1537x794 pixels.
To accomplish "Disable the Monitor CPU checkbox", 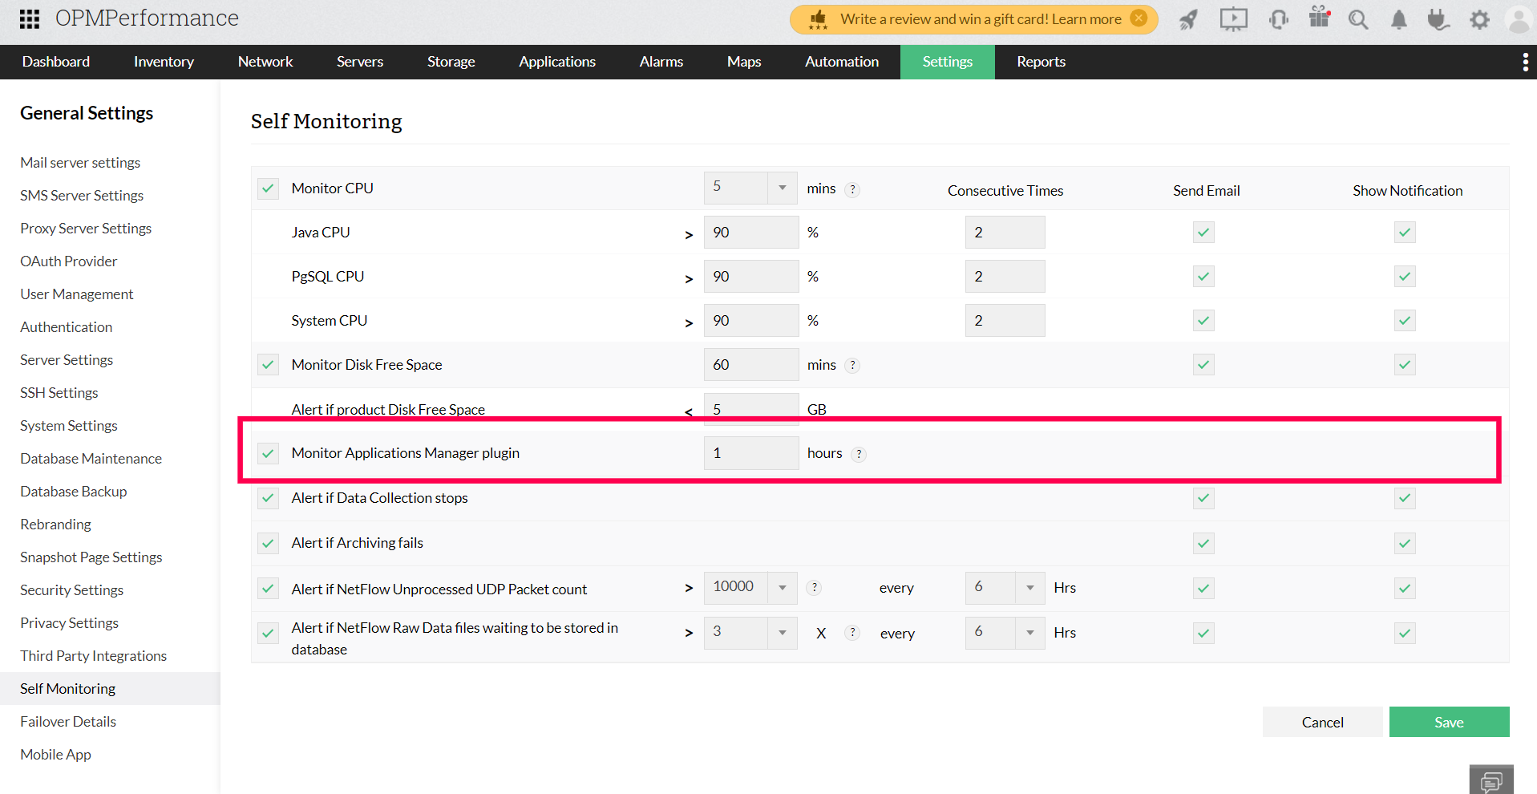I will coord(268,188).
